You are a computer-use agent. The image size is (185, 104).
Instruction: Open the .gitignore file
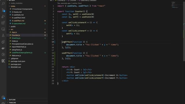coord(14,58)
